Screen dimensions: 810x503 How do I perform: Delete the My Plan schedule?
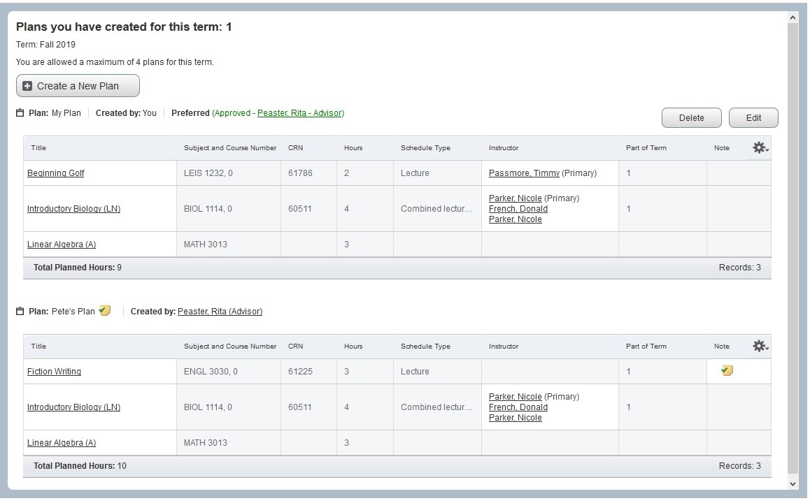691,117
